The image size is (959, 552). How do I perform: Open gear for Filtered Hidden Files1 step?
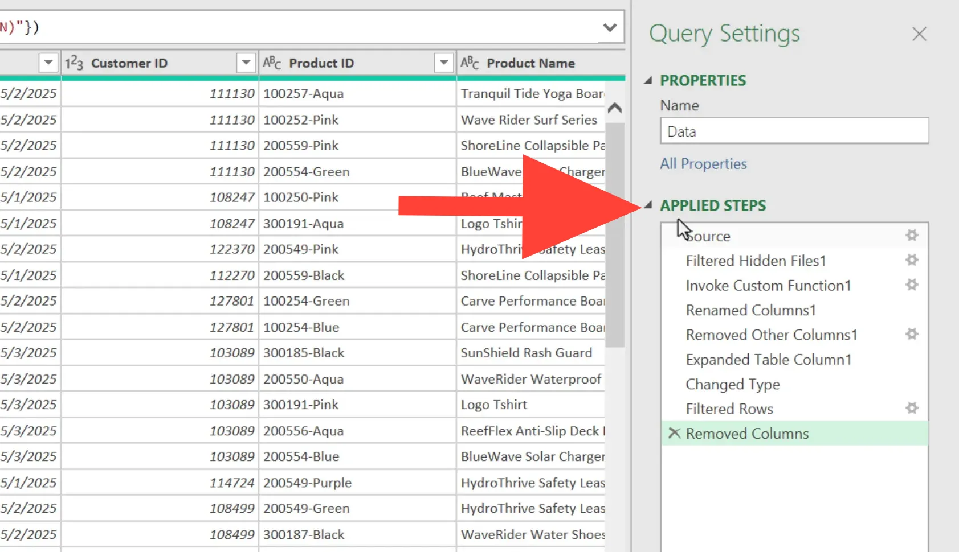912,260
